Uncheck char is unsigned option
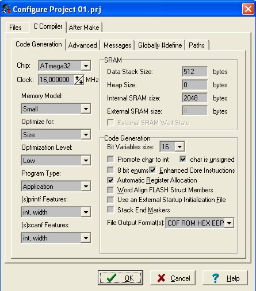The image size is (256, 291). pyautogui.click(x=183, y=159)
